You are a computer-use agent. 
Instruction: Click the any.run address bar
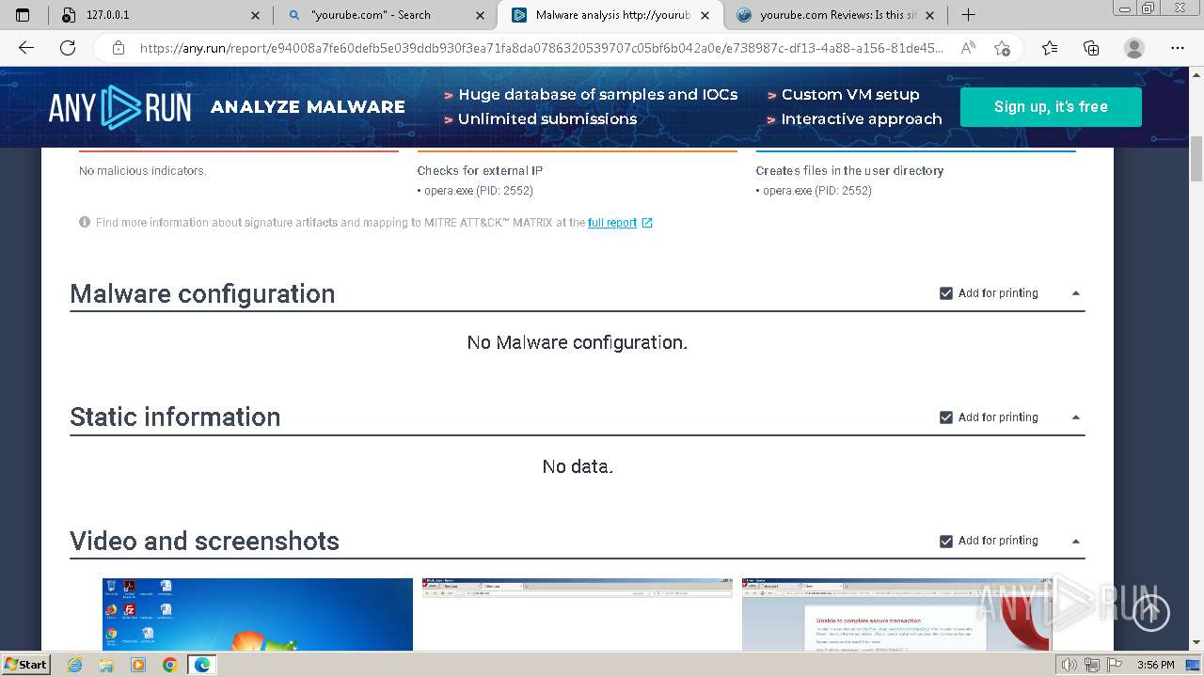(x=541, y=48)
